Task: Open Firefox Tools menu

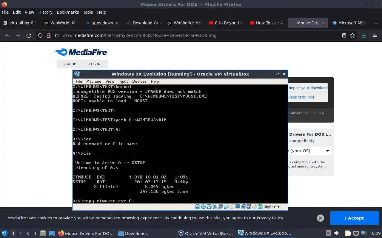Action: click(88, 12)
